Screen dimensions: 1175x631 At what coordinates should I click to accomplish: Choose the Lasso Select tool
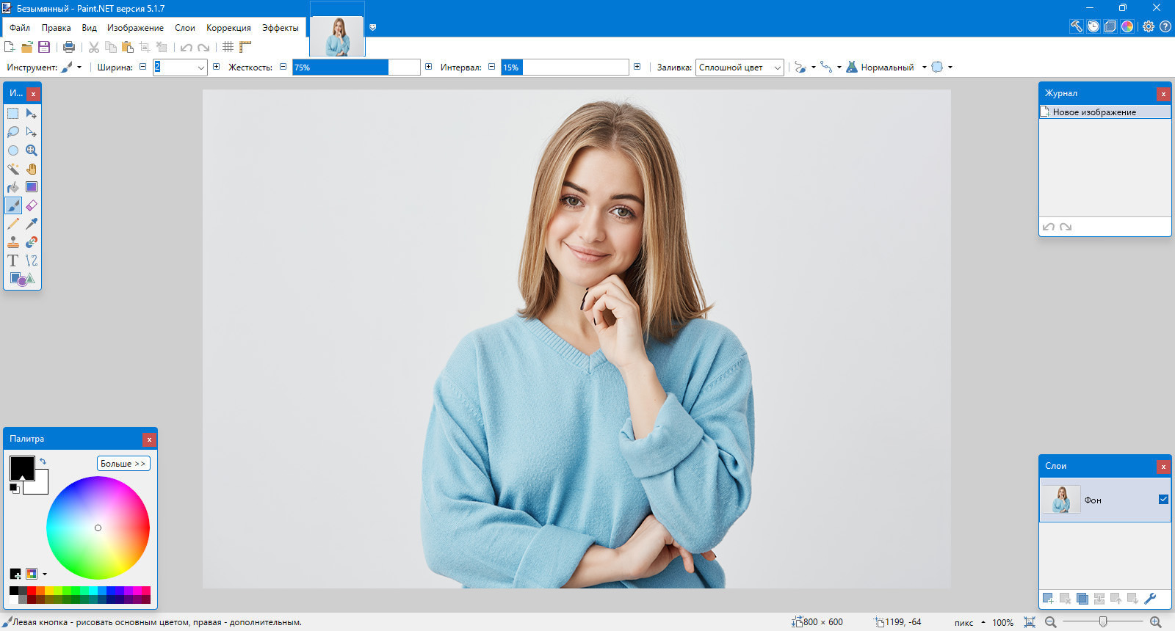(x=13, y=132)
